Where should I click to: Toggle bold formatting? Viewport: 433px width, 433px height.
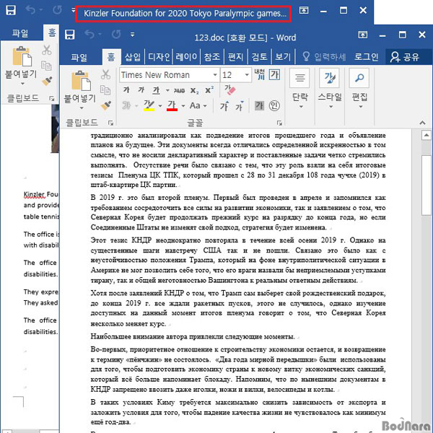[126, 90]
